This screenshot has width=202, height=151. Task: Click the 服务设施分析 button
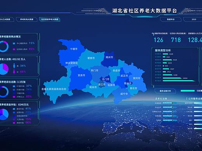[x=165, y=91]
